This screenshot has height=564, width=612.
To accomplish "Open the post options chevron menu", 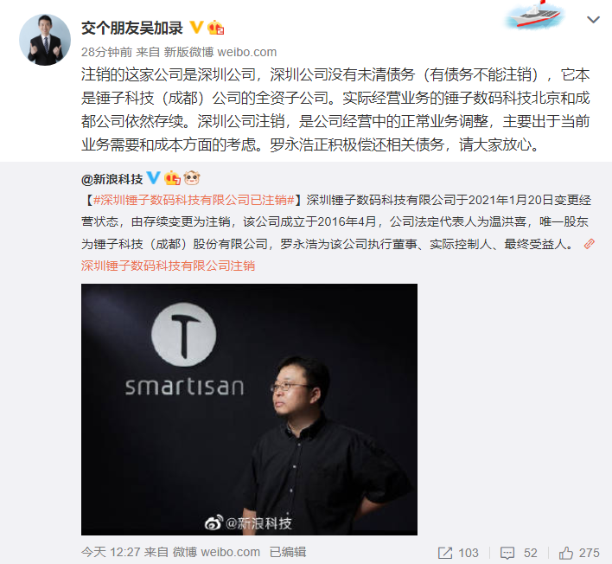I will point(593,19).
